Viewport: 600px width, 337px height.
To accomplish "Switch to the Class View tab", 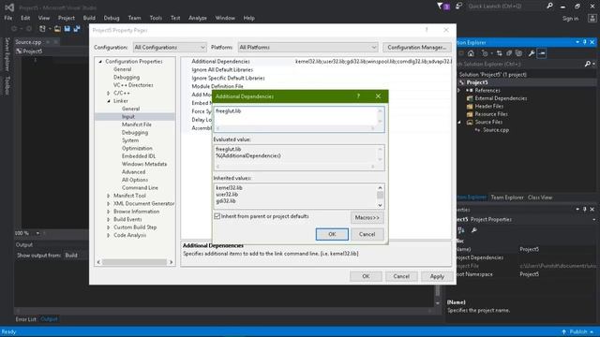I will 540,198.
